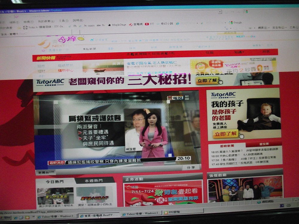Open the Google bookmark in favorites bar

[x=236, y=22]
